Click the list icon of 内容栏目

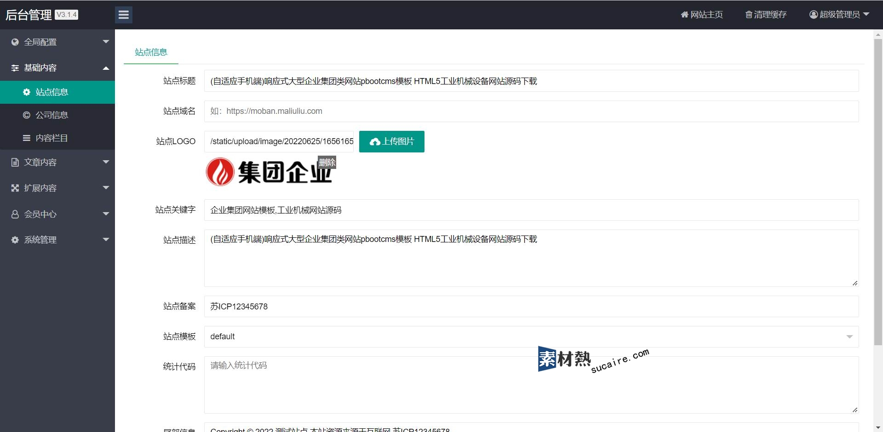click(x=27, y=138)
